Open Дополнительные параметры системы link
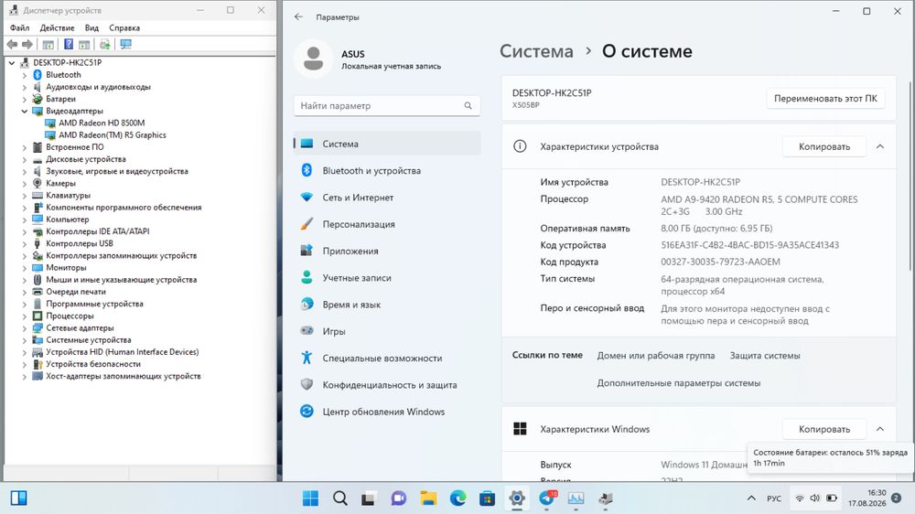Screen dimensions: 915x514 pyautogui.click(x=679, y=383)
